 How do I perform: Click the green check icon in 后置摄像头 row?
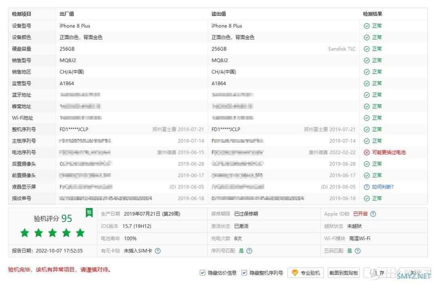click(367, 164)
